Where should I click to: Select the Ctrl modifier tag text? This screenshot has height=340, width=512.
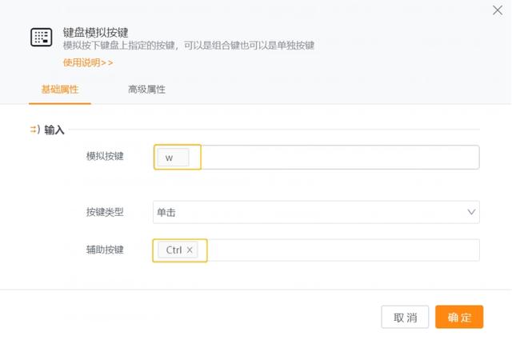[174, 250]
